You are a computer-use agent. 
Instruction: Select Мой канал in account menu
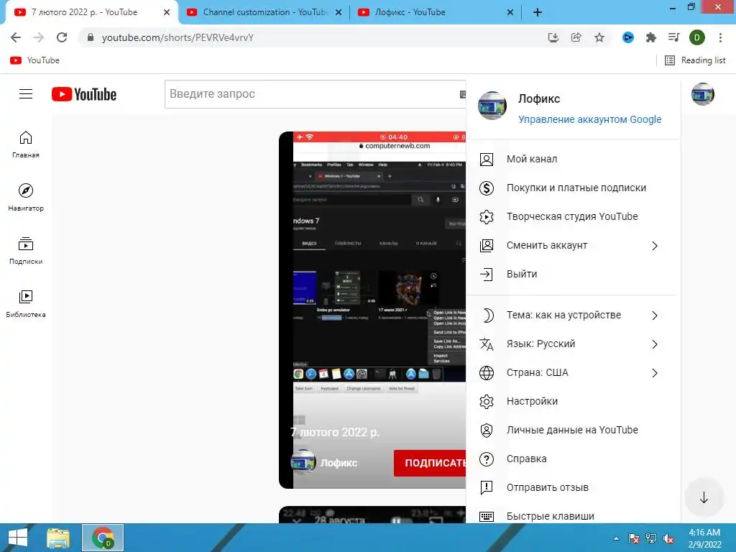(573, 159)
